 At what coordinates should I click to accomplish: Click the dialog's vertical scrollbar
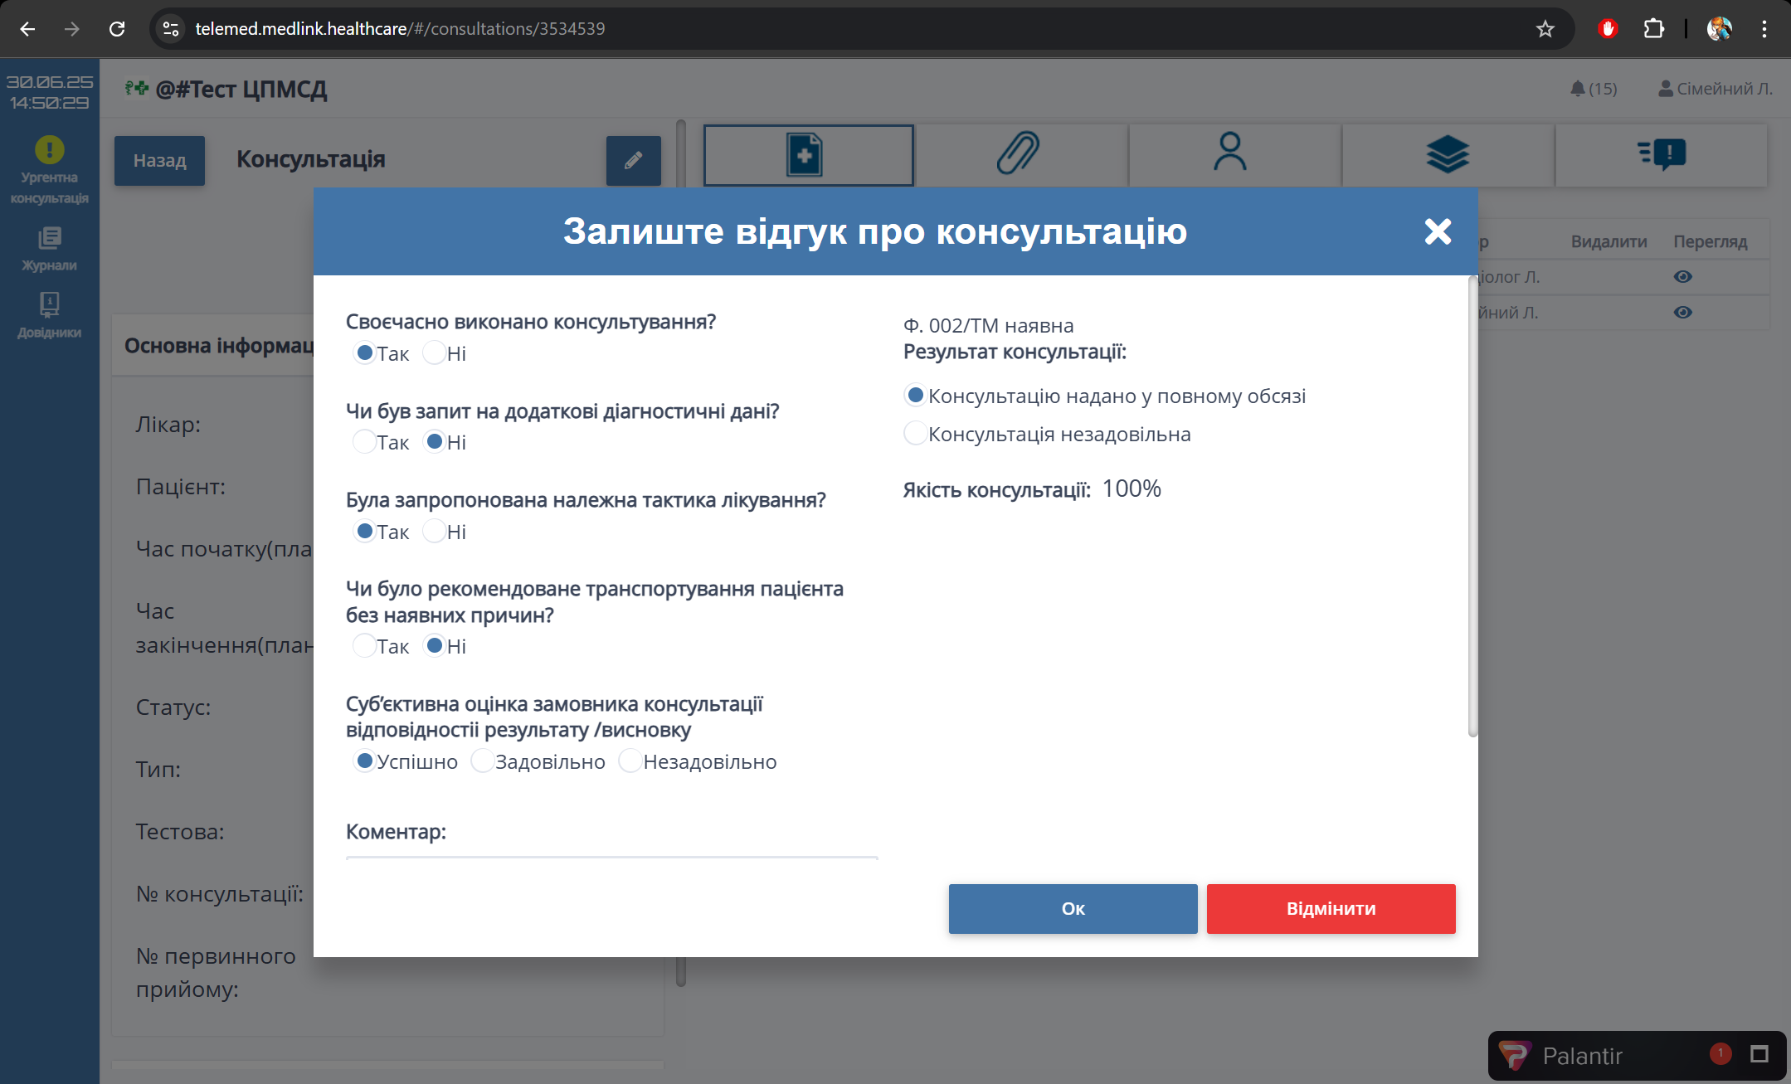pyautogui.click(x=1472, y=506)
